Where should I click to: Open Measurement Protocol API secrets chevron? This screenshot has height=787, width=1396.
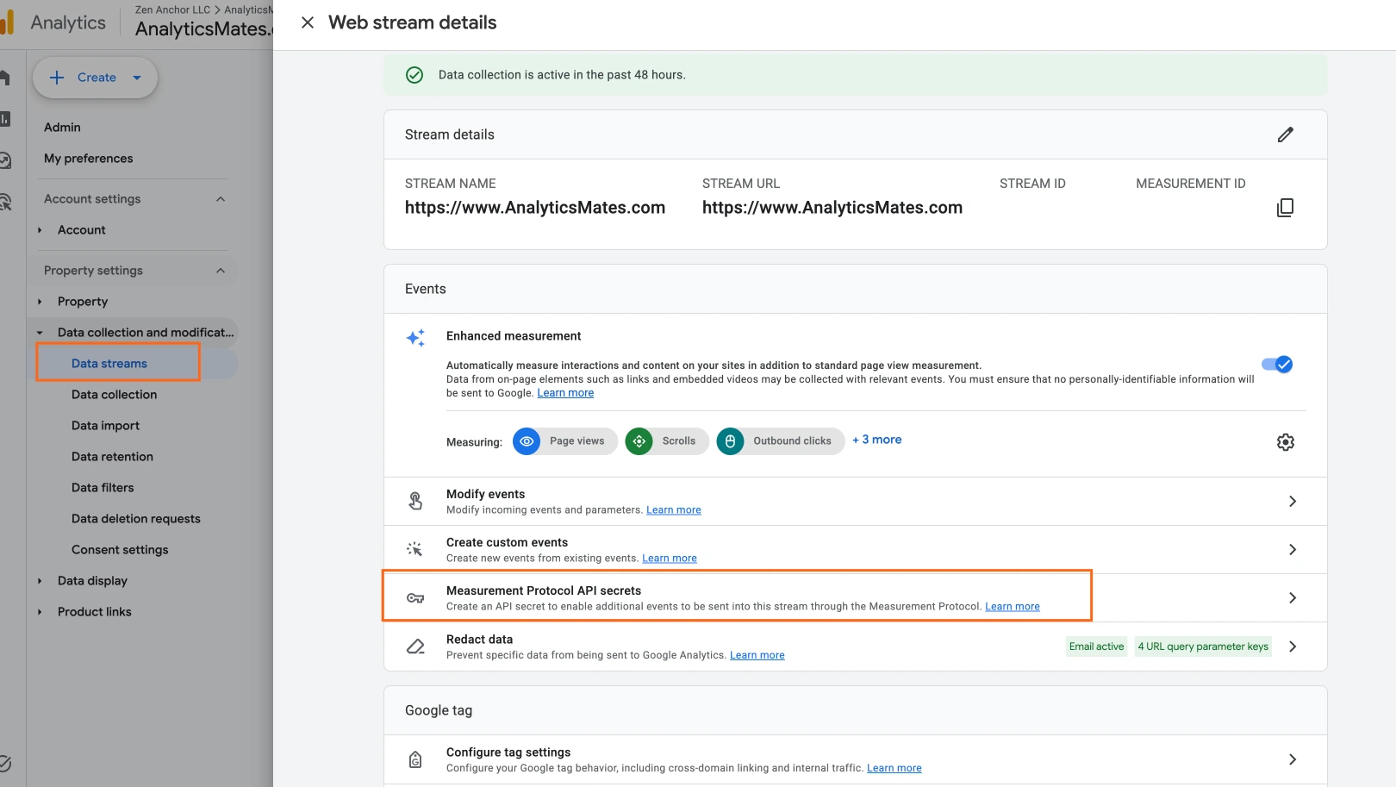coord(1292,598)
